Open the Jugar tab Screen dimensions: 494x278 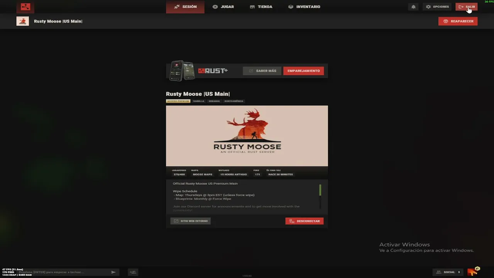[x=223, y=7]
